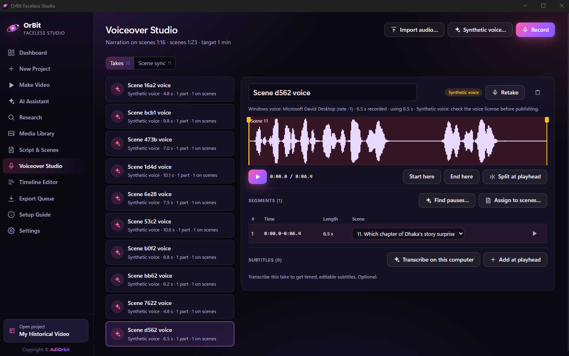
Task: Click Add at playhead
Action: 515,260
